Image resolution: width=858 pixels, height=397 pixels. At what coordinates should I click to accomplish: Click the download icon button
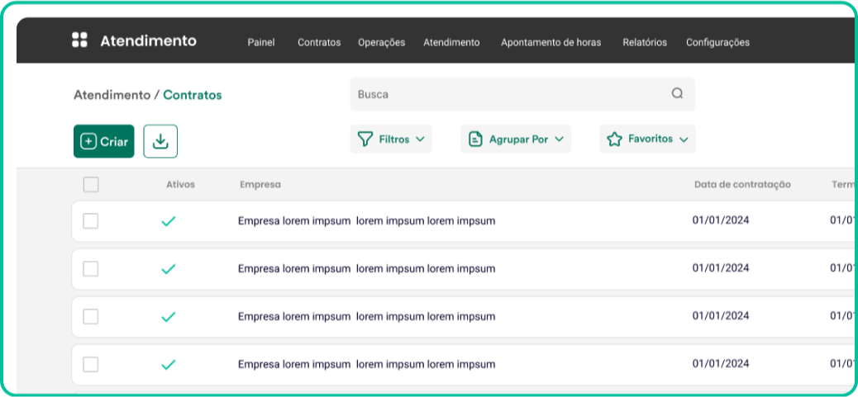pos(160,141)
